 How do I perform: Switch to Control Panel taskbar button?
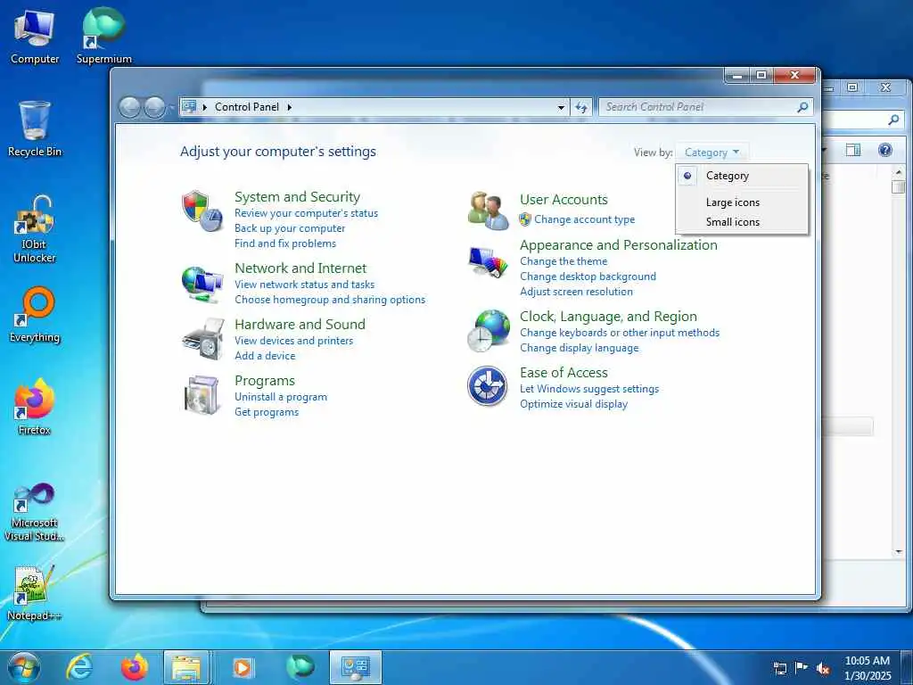click(356, 667)
